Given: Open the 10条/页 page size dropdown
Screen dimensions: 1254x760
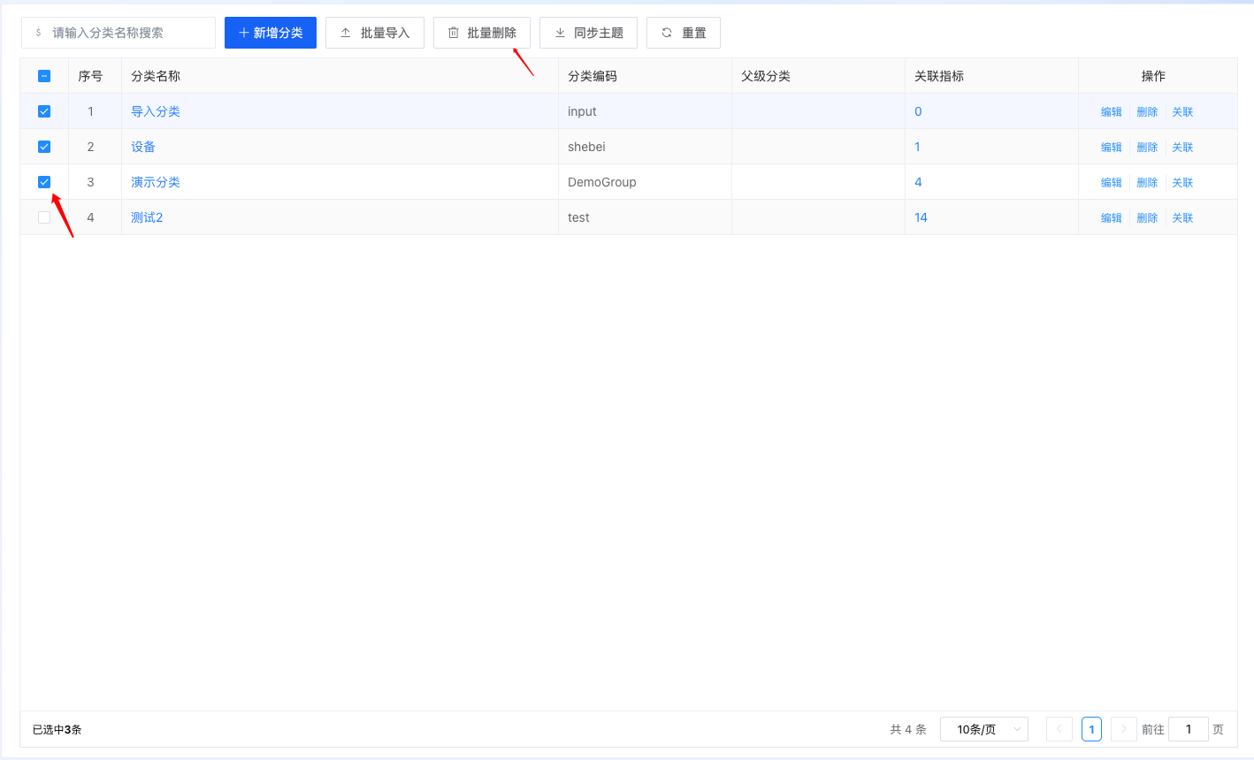Looking at the screenshot, I should (x=983, y=729).
